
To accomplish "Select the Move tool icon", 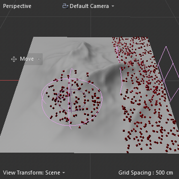I will (14, 59).
